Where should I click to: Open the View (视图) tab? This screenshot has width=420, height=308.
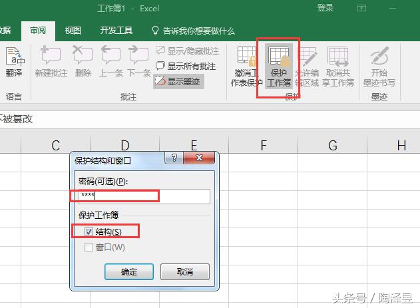tap(73, 31)
